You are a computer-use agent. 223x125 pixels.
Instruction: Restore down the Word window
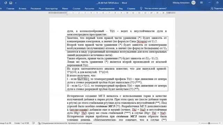[x=217, y=2]
